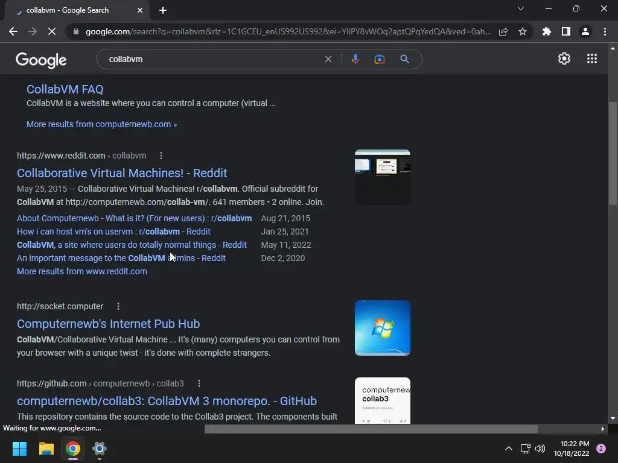This screenshot has height=463, width=618.
Task: Close the collabvm Google Search tab
Action: (x=140, y=10)
